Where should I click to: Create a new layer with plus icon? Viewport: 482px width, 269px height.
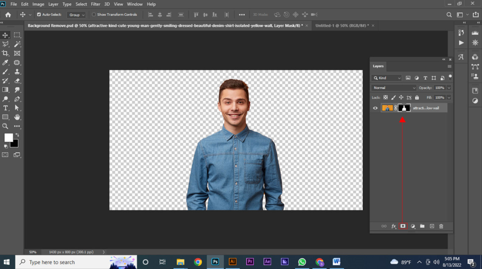[x=432, y=226]
